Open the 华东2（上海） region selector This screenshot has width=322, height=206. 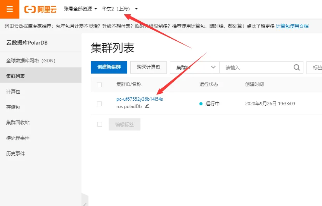pyautogui.click(x=120, y=9)
